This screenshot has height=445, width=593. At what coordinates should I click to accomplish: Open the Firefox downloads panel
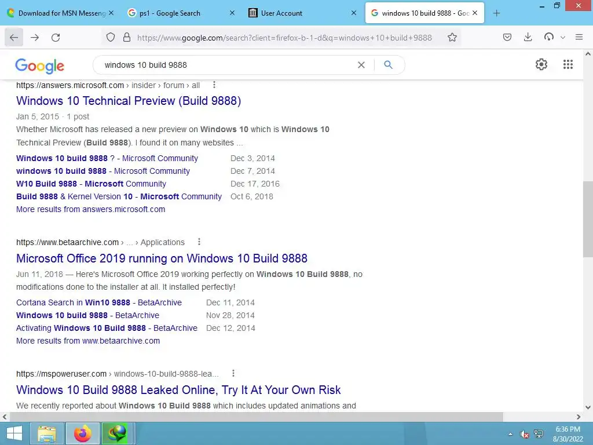[x=528, y=37]
